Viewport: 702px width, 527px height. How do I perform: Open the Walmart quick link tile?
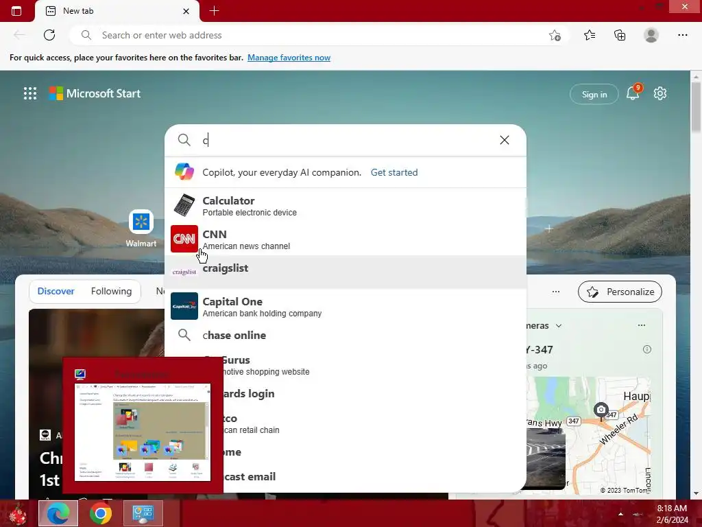click(141, 229)
